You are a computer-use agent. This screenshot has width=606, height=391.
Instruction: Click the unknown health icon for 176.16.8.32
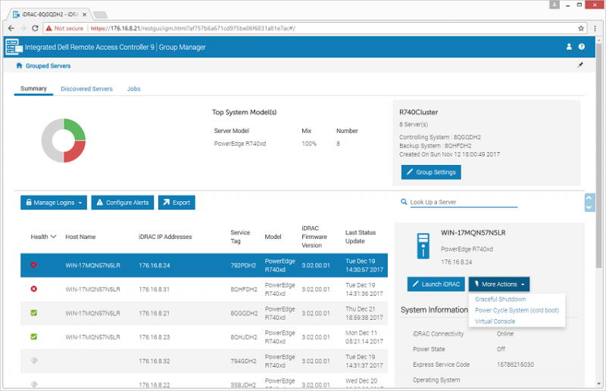[x=33, y=361]
